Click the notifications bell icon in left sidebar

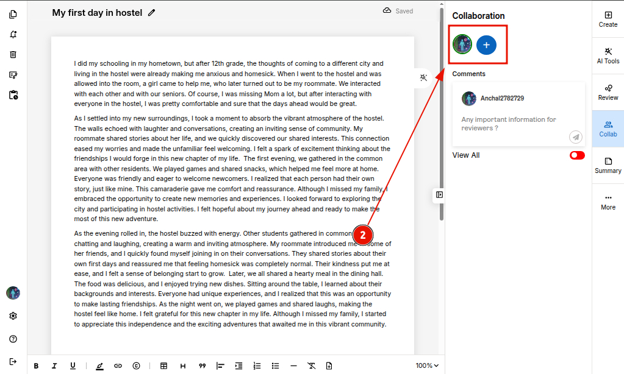tap(13, 34)
